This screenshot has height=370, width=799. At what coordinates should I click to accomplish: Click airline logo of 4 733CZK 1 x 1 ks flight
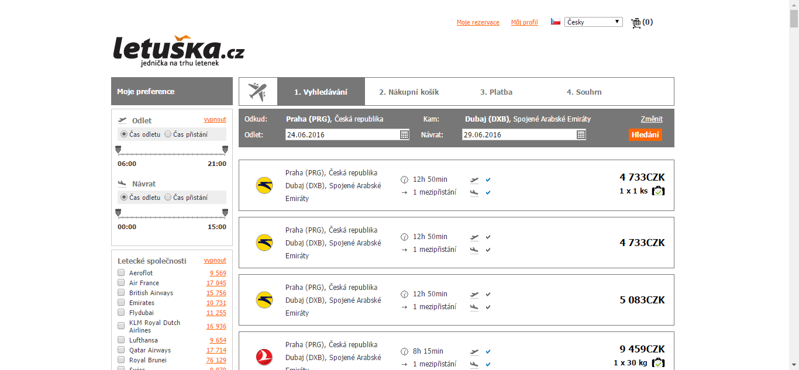click(x=264, y=185)
